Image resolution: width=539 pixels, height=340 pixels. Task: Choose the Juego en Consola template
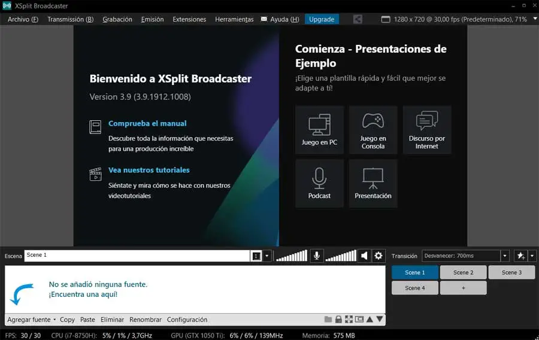coord(373,130)
